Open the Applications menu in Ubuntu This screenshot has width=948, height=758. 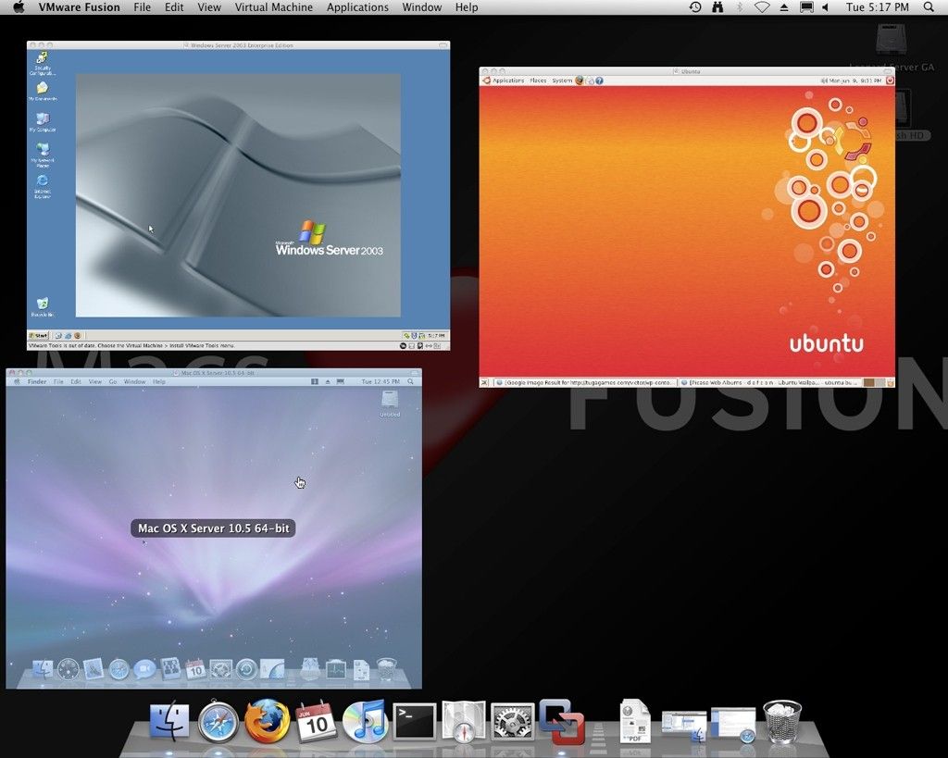(511, 81)
